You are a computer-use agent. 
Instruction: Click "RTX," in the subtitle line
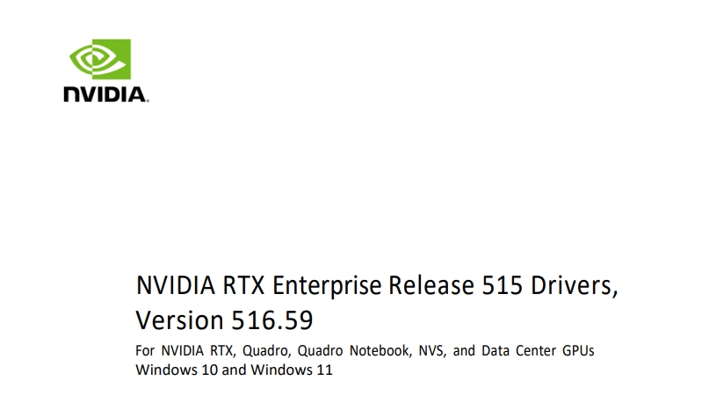(223, 350)
